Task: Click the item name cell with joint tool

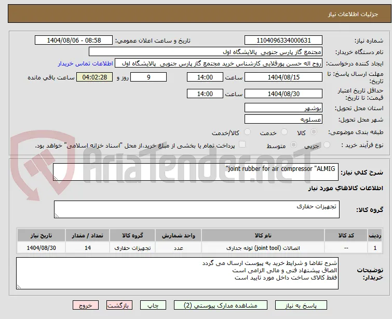Action: pos(263,248)
